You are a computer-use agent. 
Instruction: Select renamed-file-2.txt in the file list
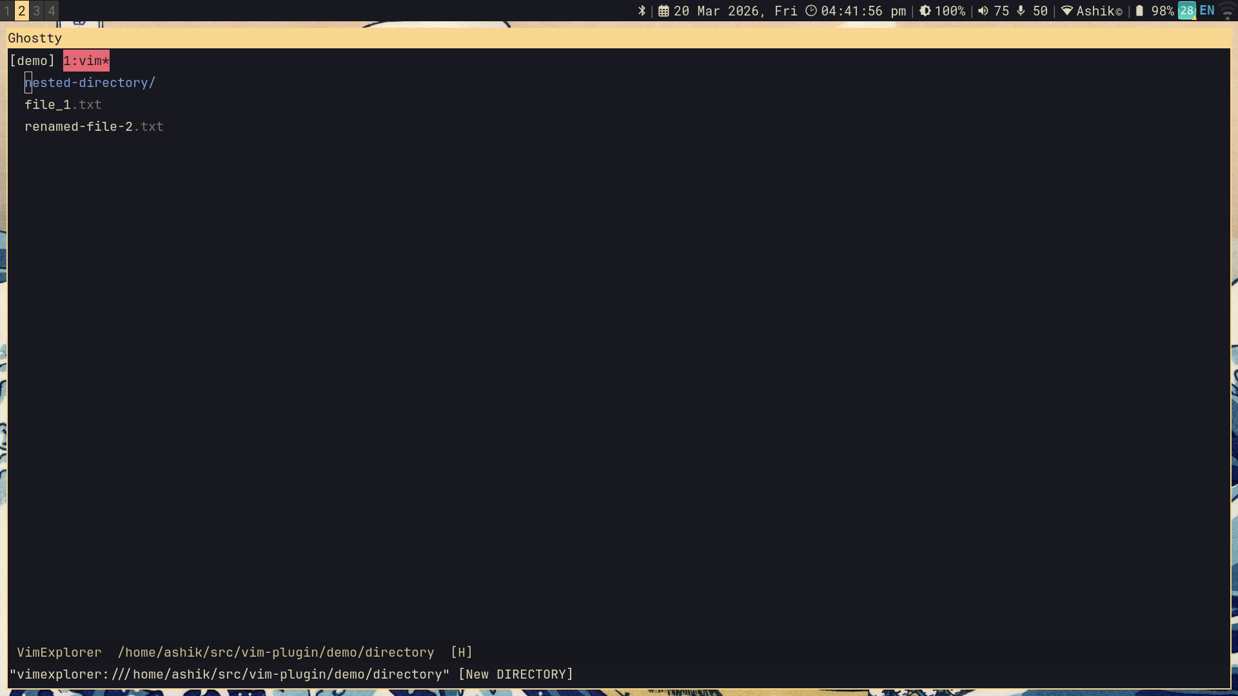(93, 126)
